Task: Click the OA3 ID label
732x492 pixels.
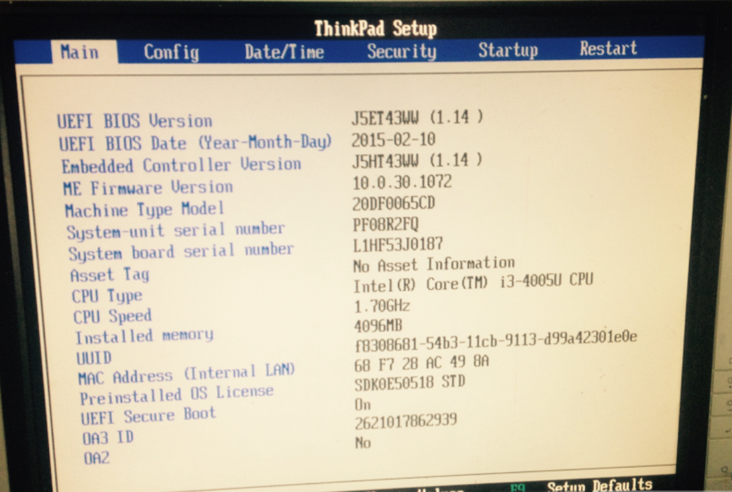Action: click(108, 438)
